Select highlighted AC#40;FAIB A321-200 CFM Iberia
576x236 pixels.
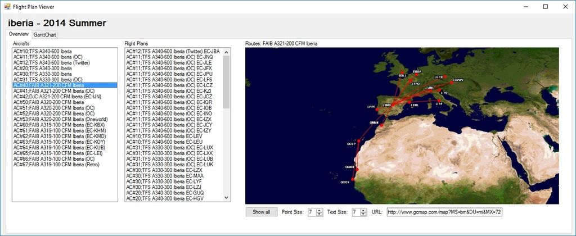(x=65, y=85)
